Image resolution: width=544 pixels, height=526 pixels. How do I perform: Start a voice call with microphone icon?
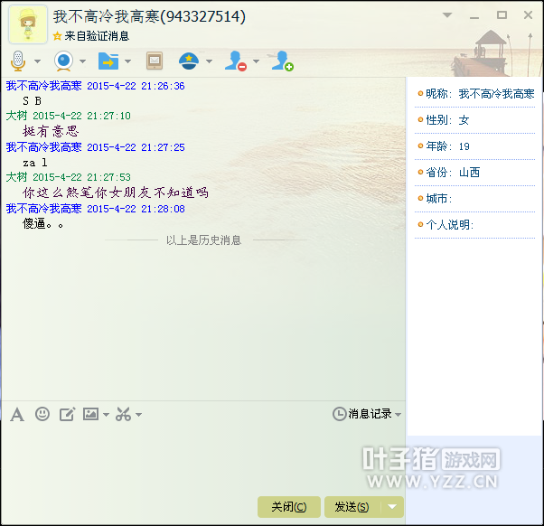18,61
